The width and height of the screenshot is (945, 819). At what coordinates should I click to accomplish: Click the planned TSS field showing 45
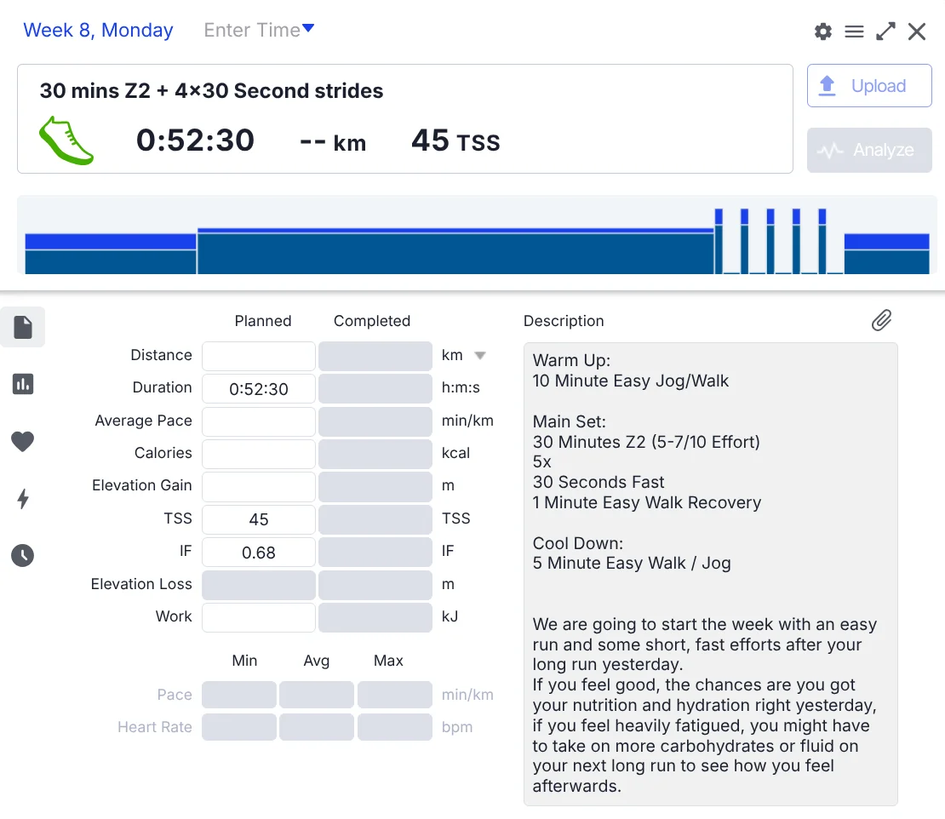click(259, 519)
